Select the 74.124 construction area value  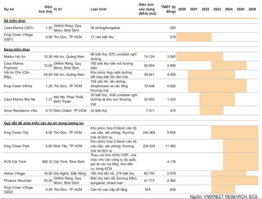[149, 56]
